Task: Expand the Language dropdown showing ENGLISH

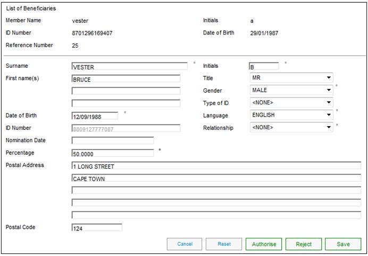Action: pos(291,115)
